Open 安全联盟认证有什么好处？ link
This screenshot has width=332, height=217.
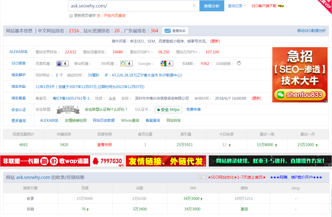(x=106, y=109)
